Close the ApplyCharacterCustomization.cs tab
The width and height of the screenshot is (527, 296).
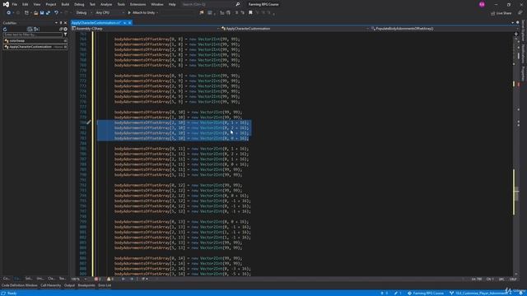(x=130, y=23)
